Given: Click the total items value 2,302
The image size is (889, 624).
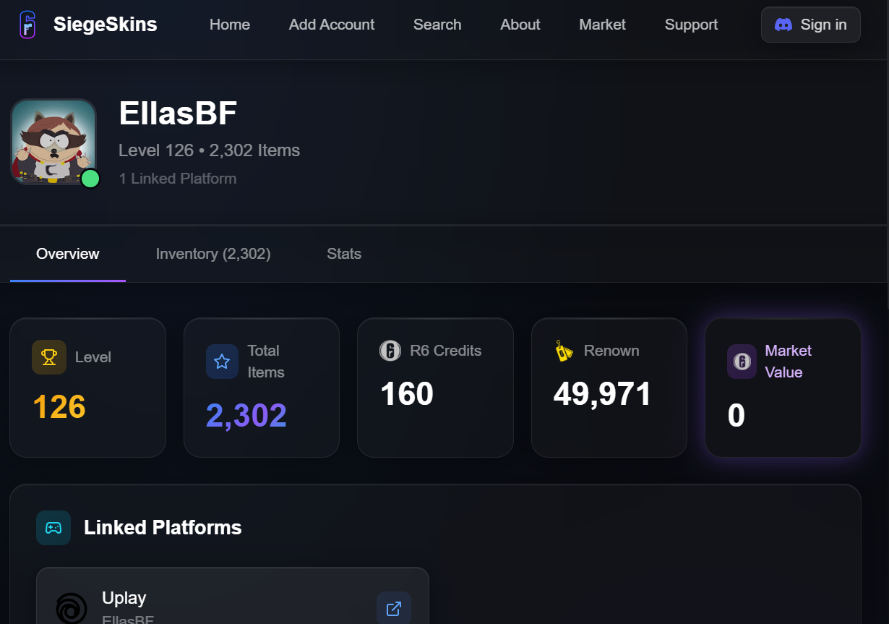Looking at the screenshot, I should (246, 416).
